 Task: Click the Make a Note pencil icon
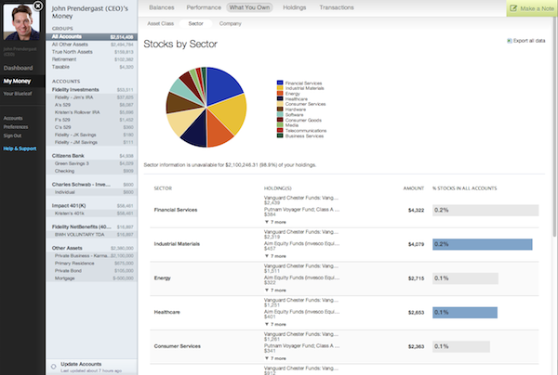click(514, 8)
